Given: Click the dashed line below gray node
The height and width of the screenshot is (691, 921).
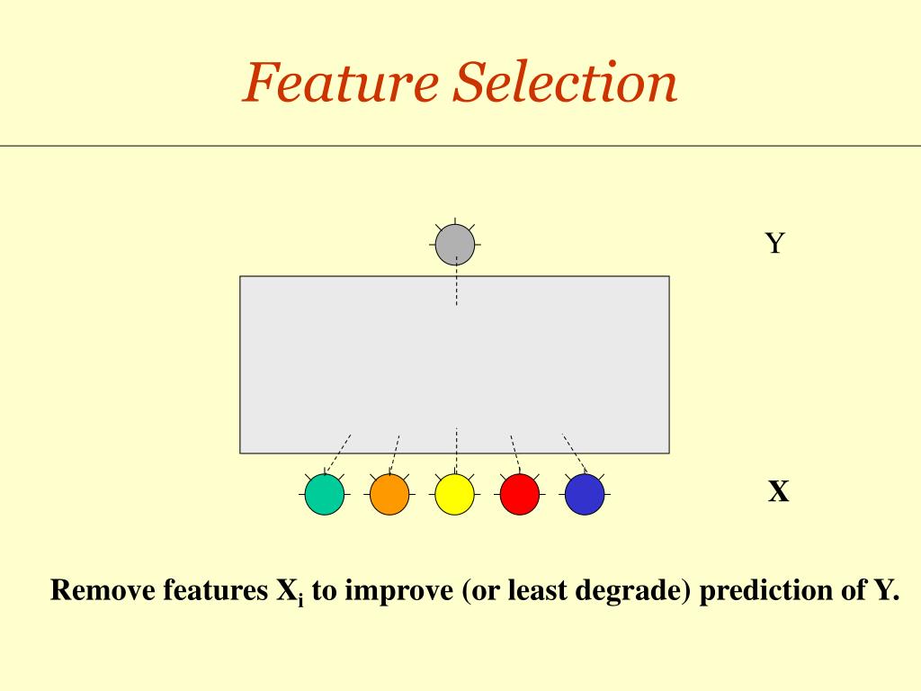Looking at the screenshot, I should [456, 281].
